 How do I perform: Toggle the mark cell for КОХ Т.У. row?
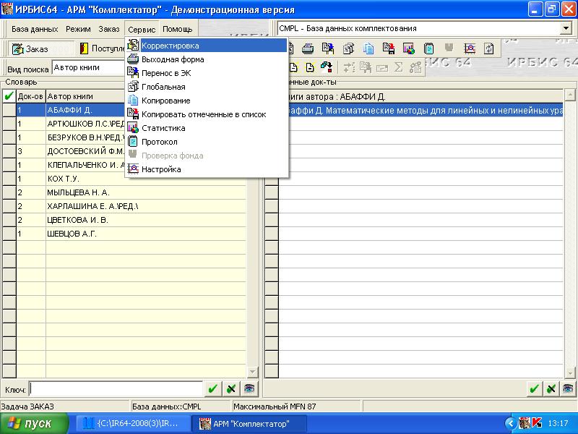click(x=9, y=179)
